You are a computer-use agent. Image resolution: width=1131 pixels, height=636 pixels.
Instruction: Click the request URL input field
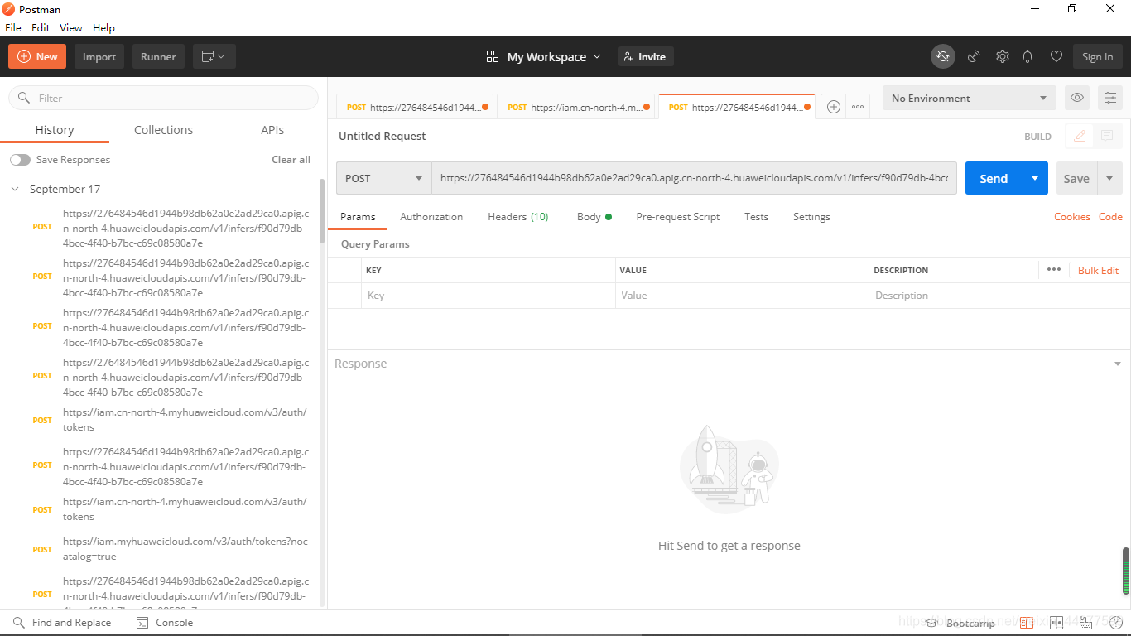point(694,178)
